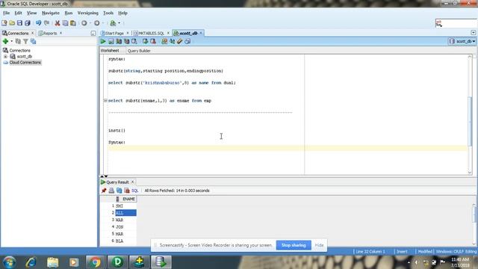This screenshot has width=478, height=269.
Task: Open the File menu
Action: [x=6, y=13]
